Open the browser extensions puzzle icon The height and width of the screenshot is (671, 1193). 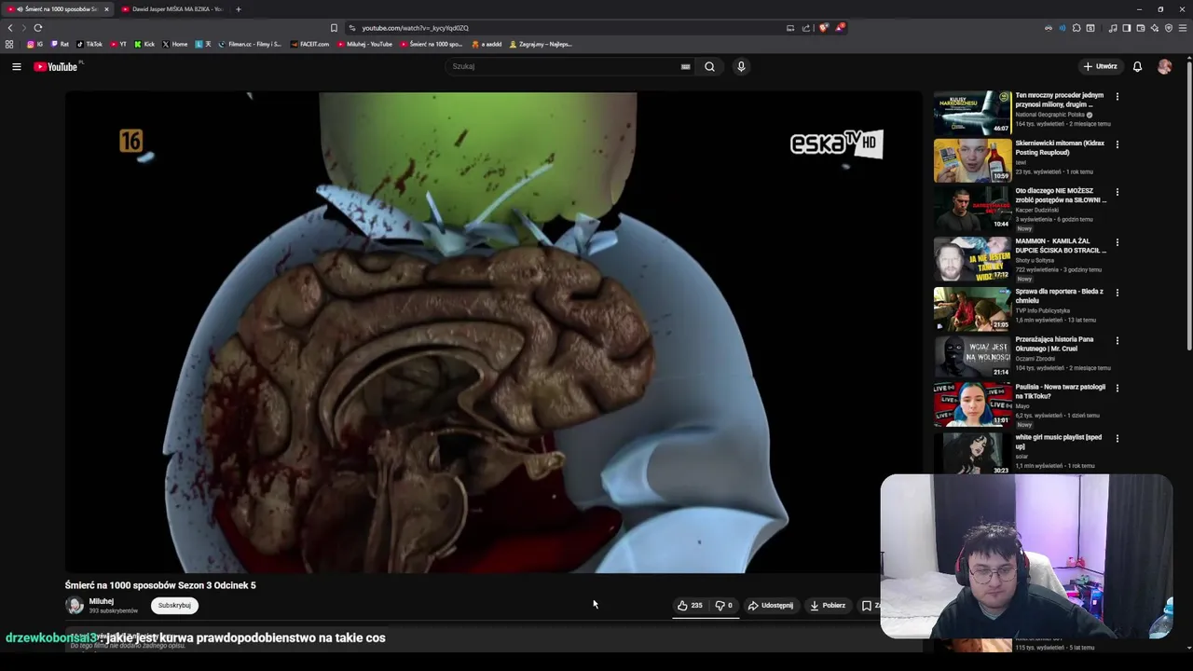pyautogui.click(x=1076, y=28)
